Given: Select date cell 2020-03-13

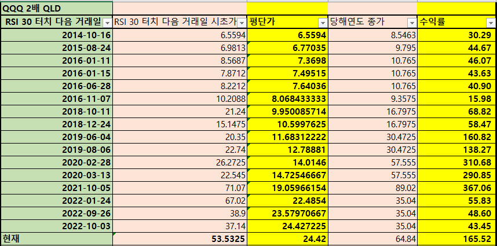Looking at the screenshot, I should click(x=57, y=175).
